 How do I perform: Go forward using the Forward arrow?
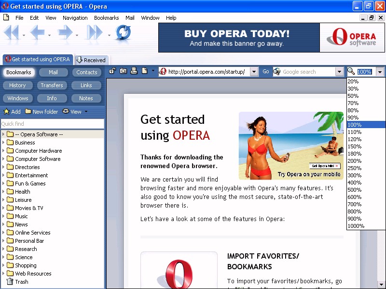point(65,32)
